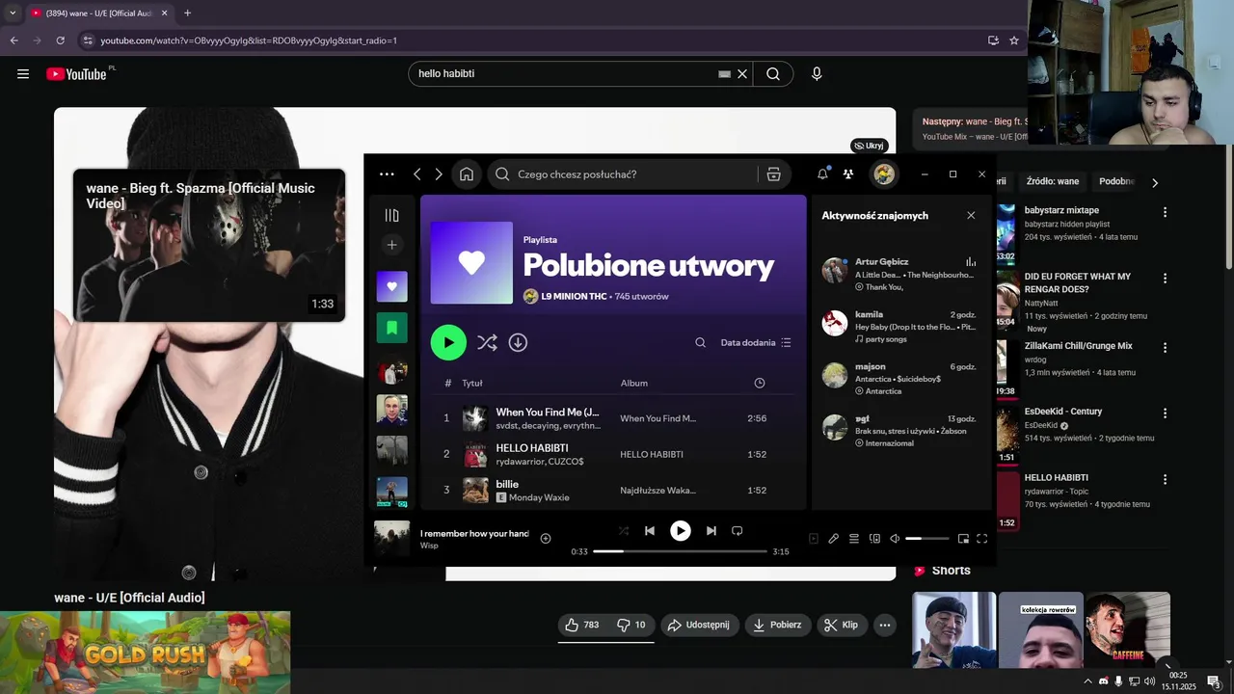The image size is (1234, 694).
Task: Adjust Spotify volume slider
Action: pyautogui.click(x=927, y=539)
